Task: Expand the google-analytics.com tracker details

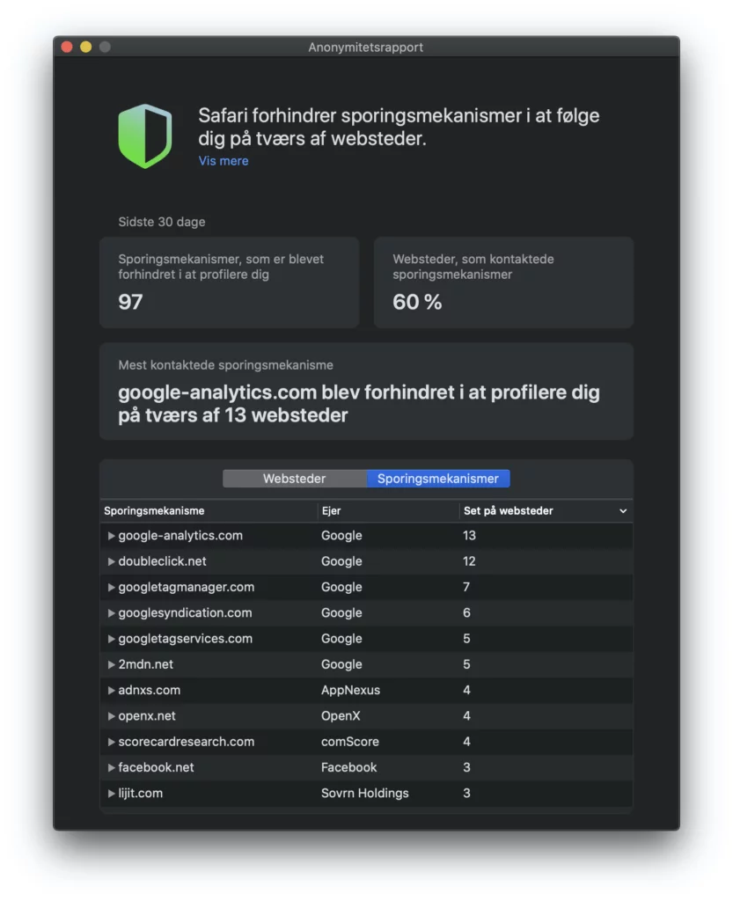Action: coord(111,535)
